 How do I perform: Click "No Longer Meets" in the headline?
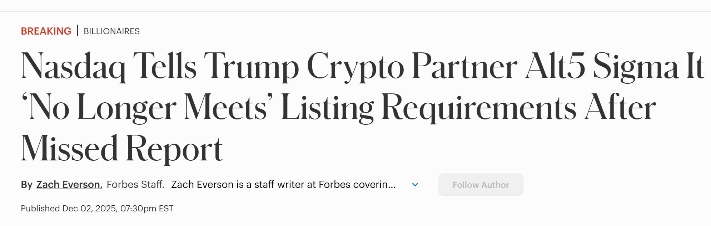pyautogui.click(x=147, y=108)
